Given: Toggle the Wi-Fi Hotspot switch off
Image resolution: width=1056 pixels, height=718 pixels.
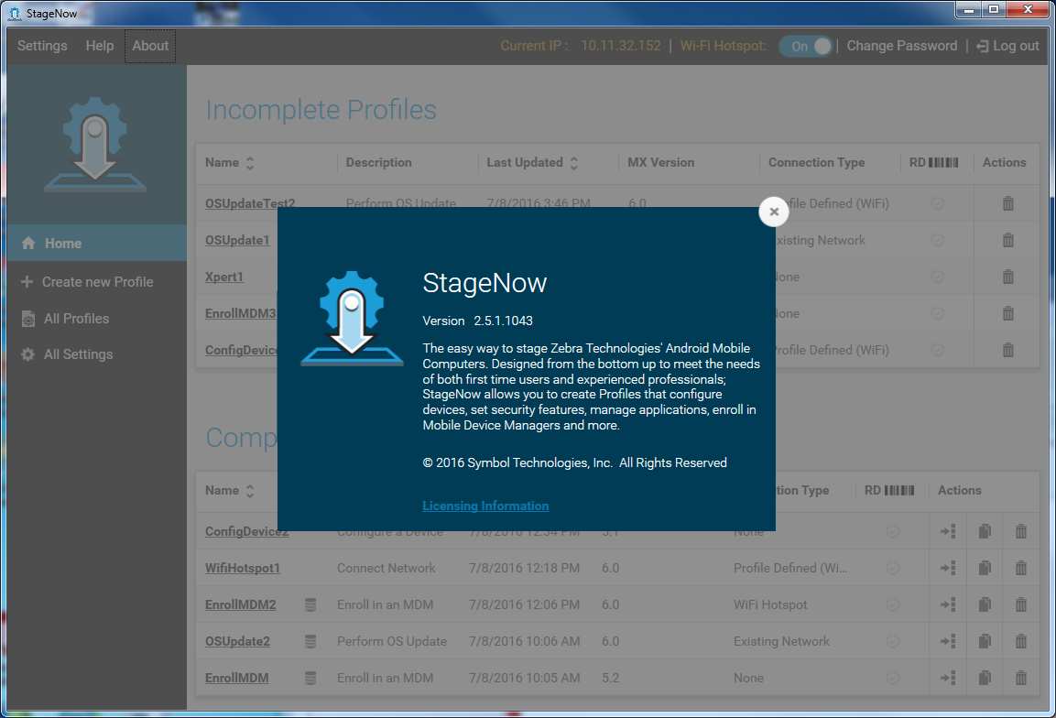Looking at the screenshot, I should tap(805, 46).
